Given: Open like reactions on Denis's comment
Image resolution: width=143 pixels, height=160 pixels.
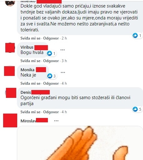Looking at the screenshot, I should click(x=137, y=109).
